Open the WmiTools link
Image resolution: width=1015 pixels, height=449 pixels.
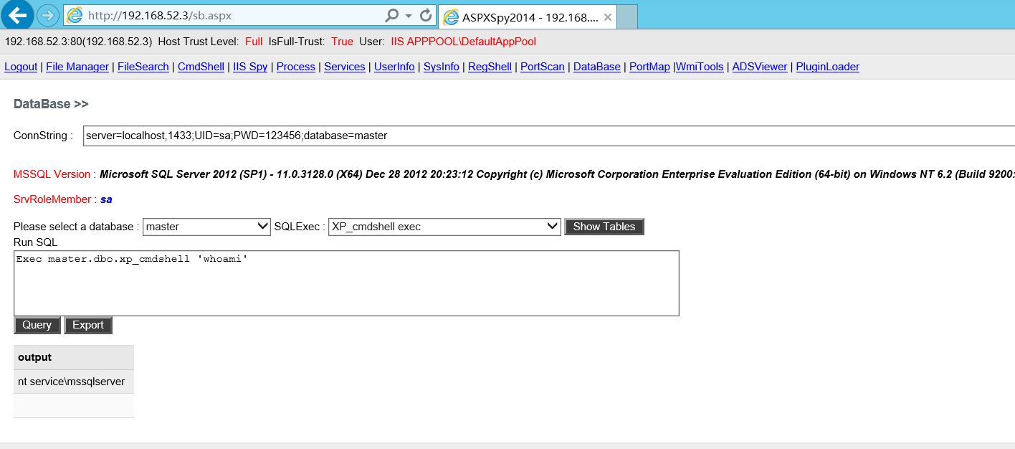(700, 67)
